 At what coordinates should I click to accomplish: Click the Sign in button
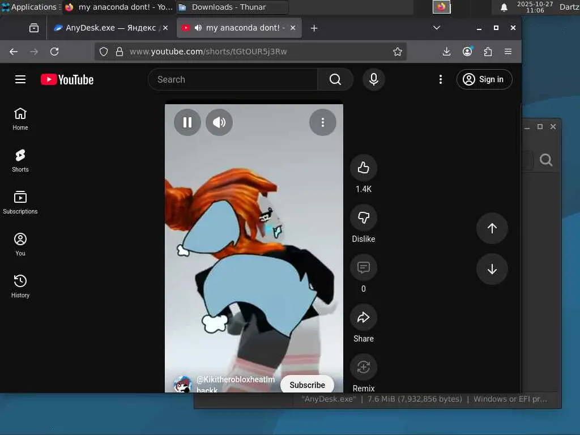click(x=484, y=79)
